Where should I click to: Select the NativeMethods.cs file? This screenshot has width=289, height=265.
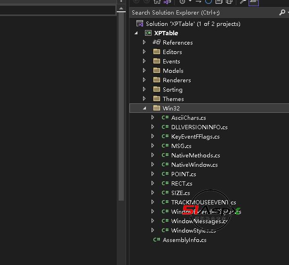tap(195, 156)
